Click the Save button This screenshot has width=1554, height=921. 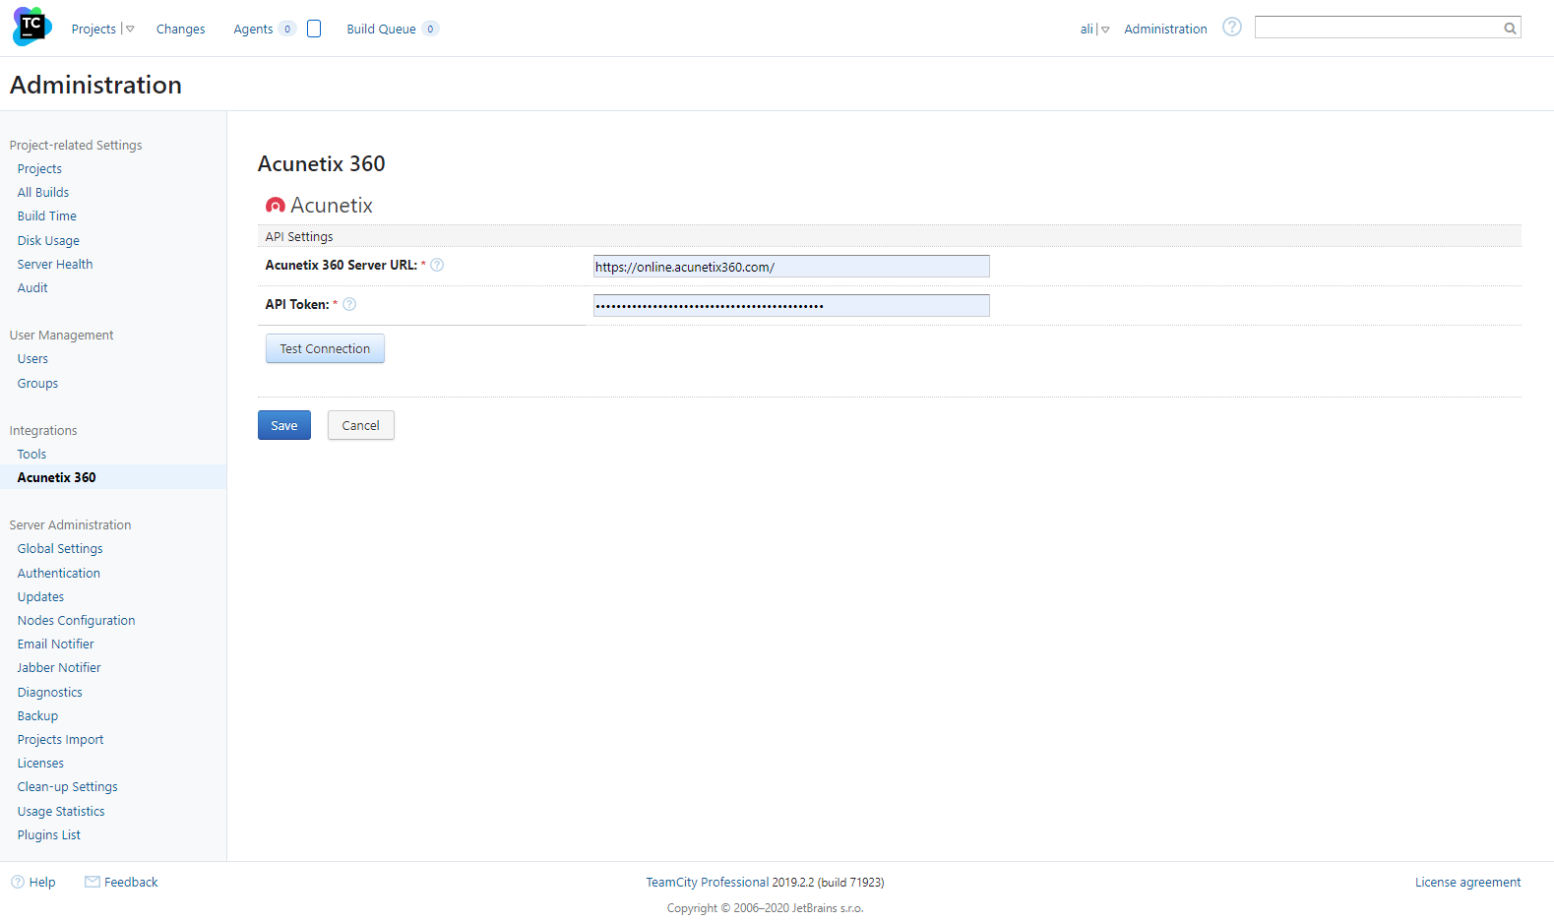coord(284,425)
